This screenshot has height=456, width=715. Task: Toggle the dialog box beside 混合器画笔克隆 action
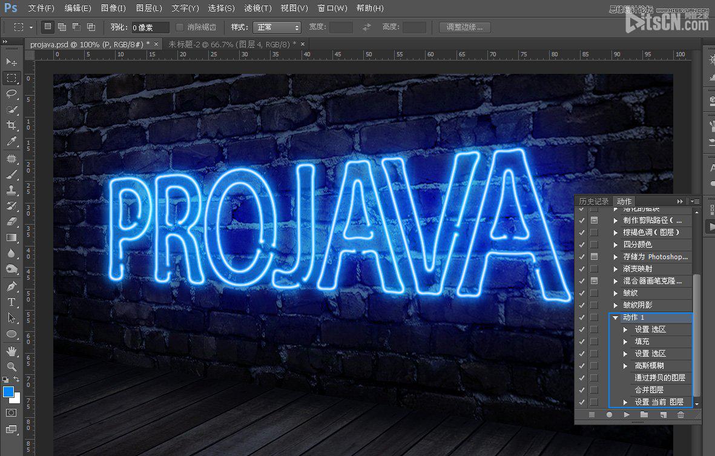594,280
